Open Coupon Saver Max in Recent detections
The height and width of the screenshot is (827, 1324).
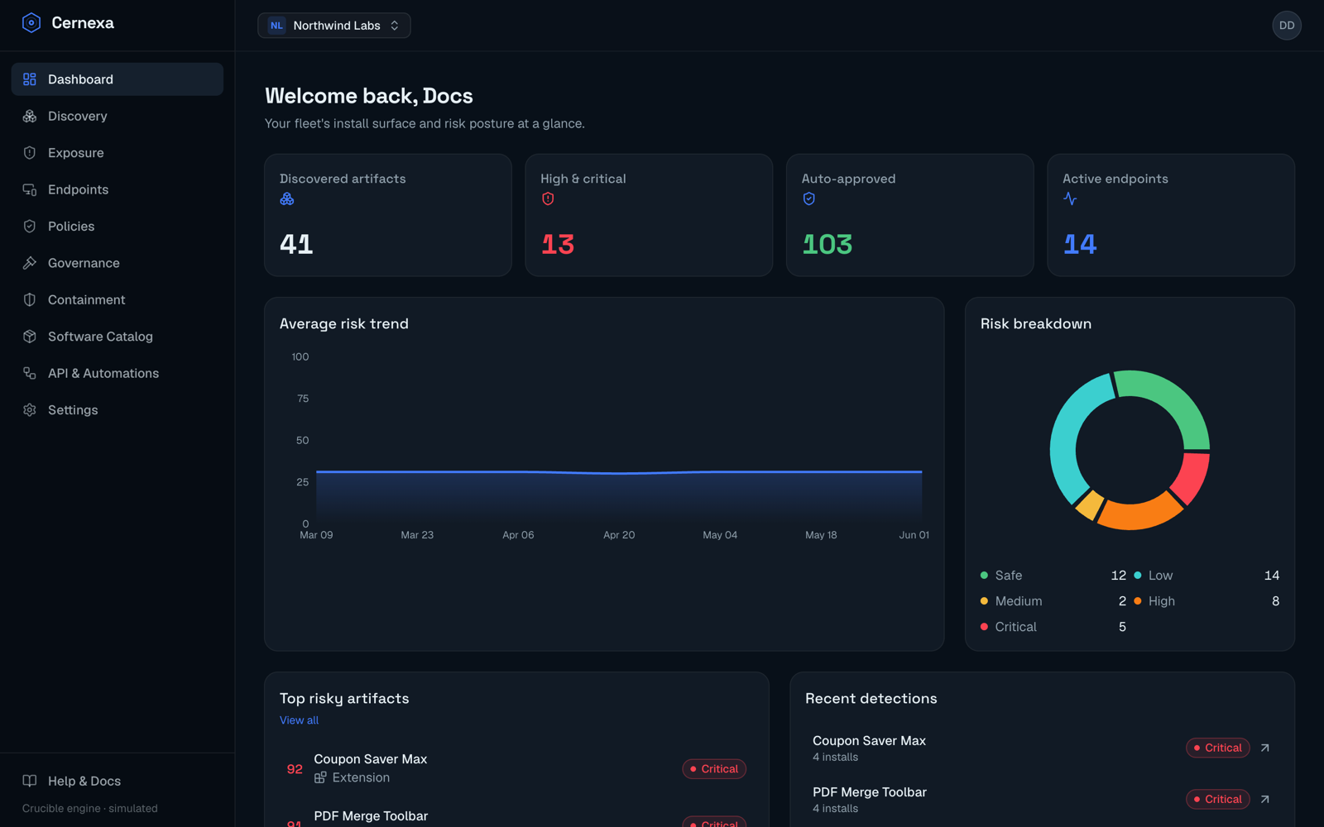point(1042,748)
